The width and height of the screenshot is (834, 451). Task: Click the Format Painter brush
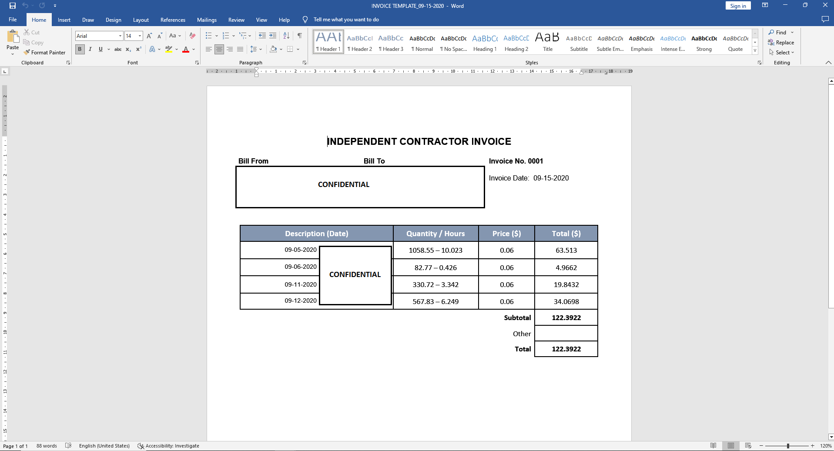pos(44,52)
